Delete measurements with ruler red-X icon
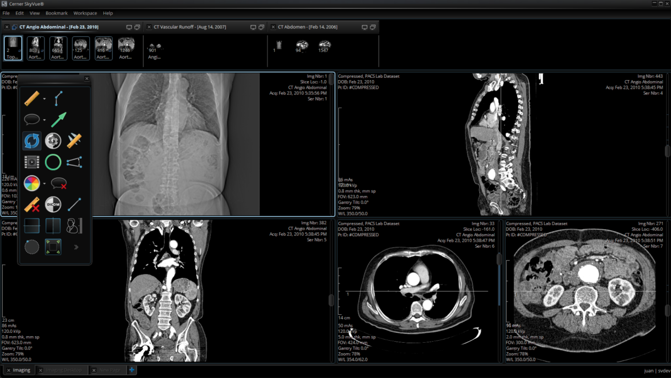Screen dimensions: 671x378 (x=32, y=205)
